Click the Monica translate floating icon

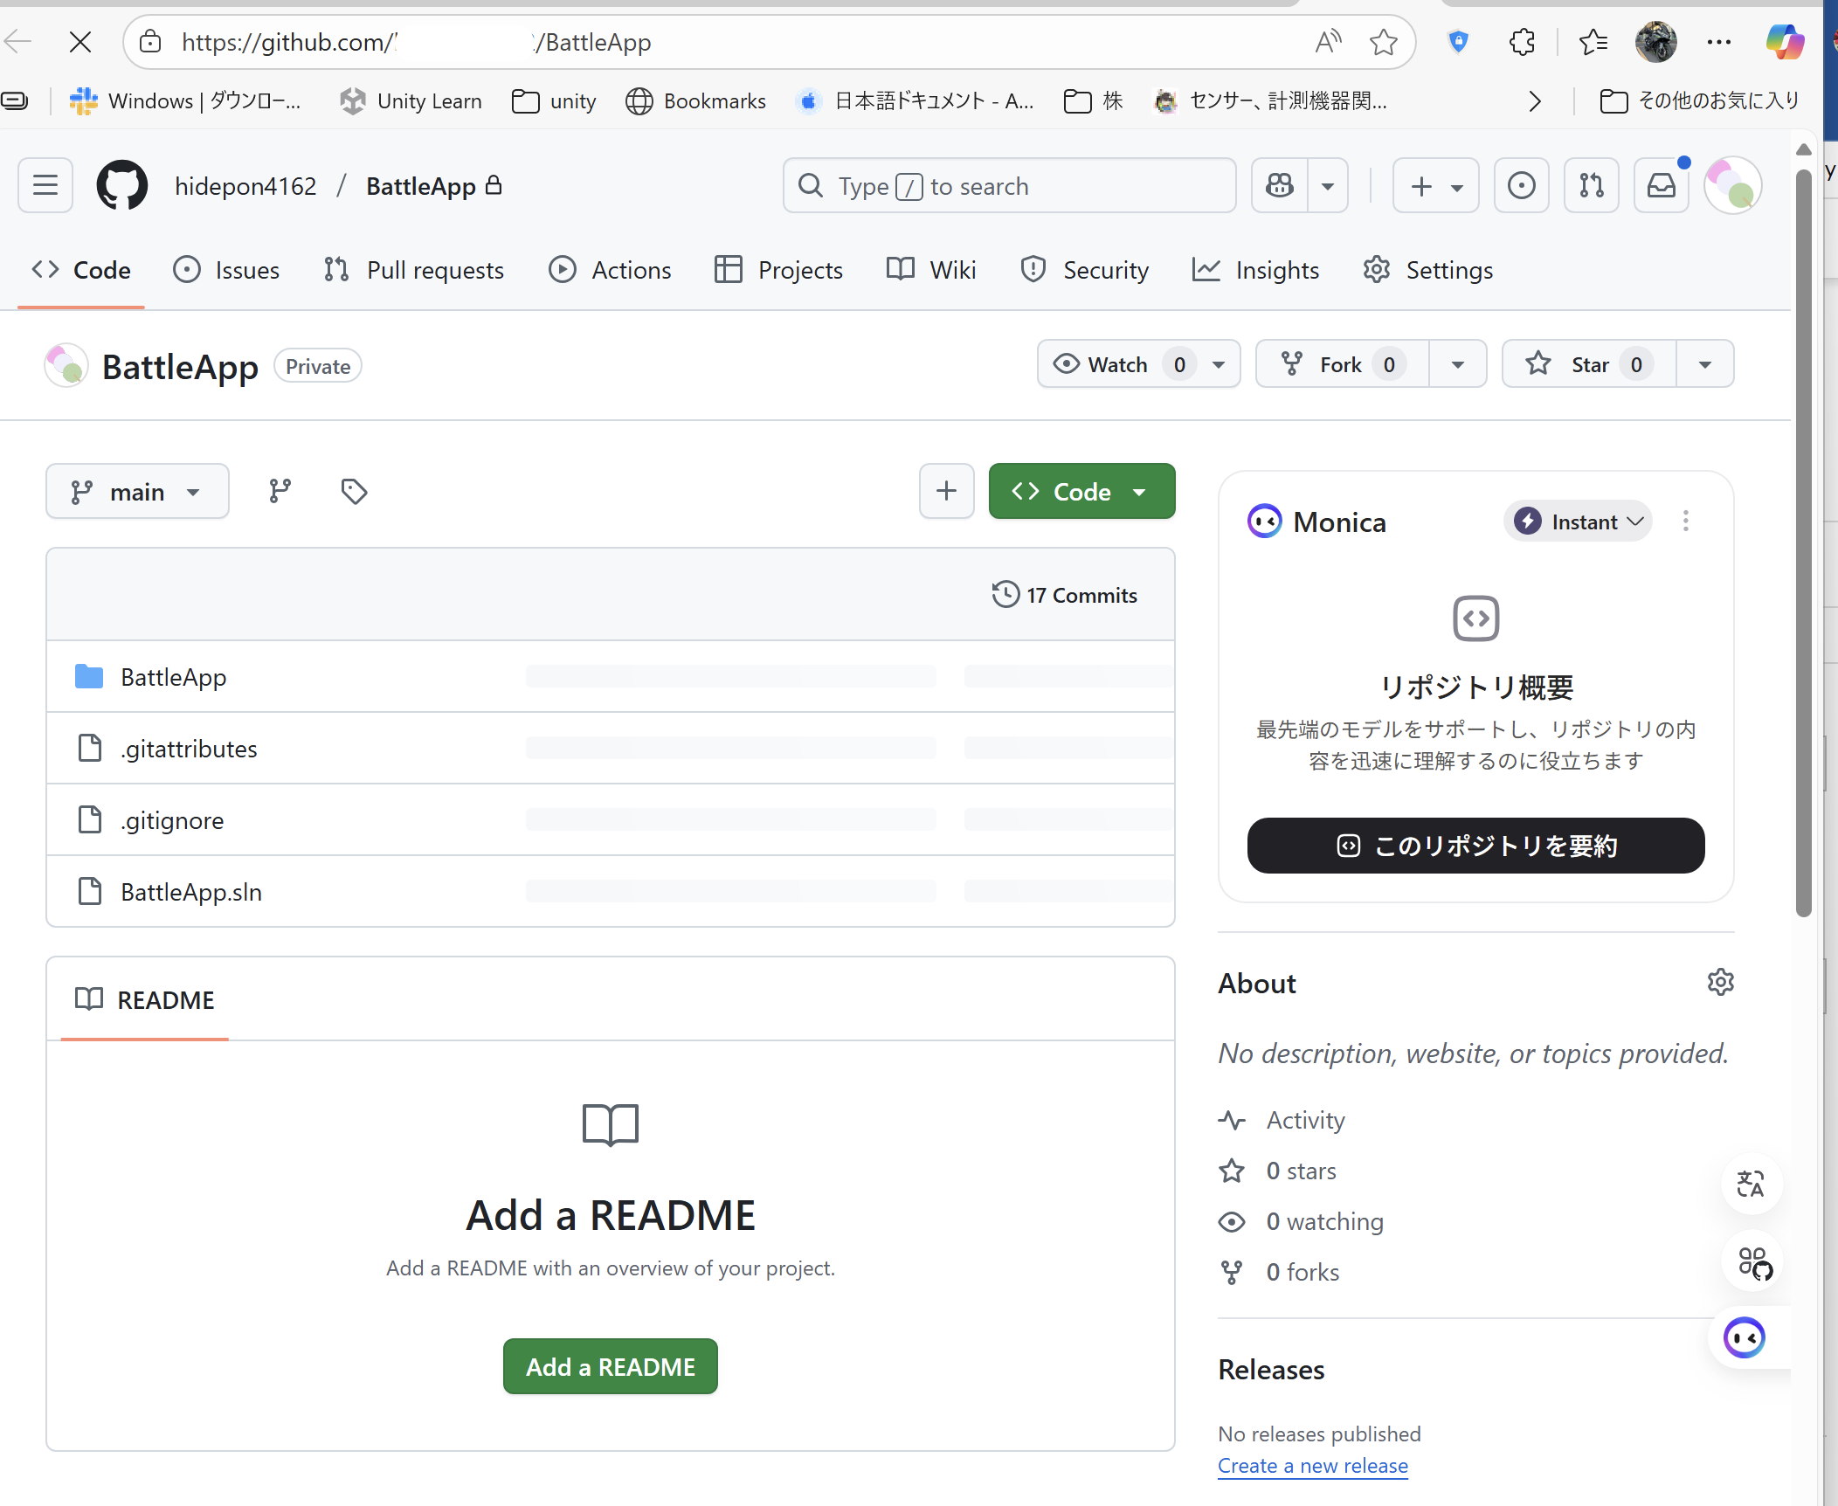click(x=1751, y=1184)
